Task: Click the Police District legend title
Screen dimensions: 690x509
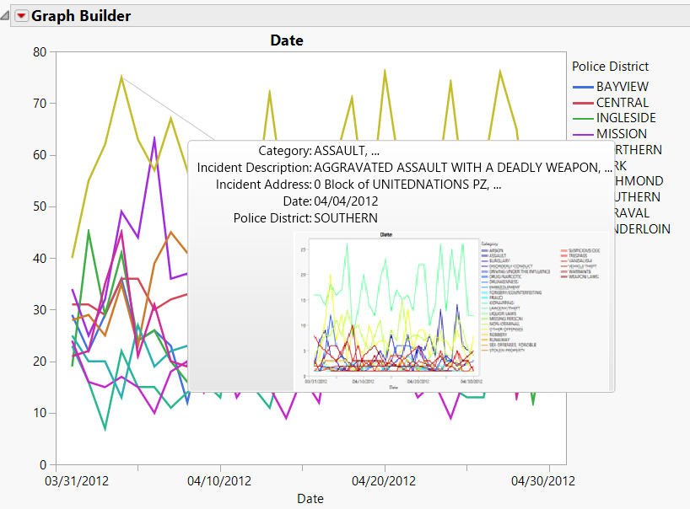Action: [610, 66]
